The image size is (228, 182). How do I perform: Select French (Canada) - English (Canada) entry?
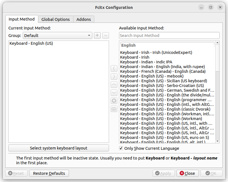[x=167, y=71]
